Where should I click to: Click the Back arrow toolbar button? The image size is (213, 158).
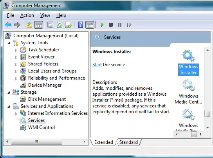(8, 25)
